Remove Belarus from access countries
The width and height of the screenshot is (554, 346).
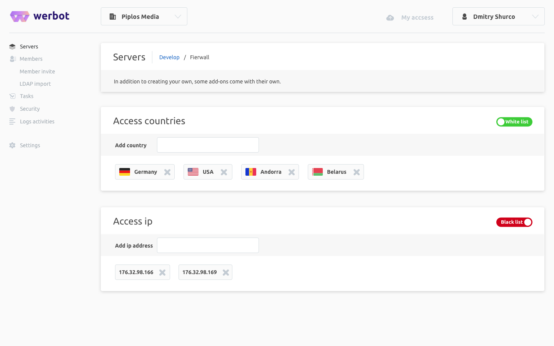tap(357, 172)
